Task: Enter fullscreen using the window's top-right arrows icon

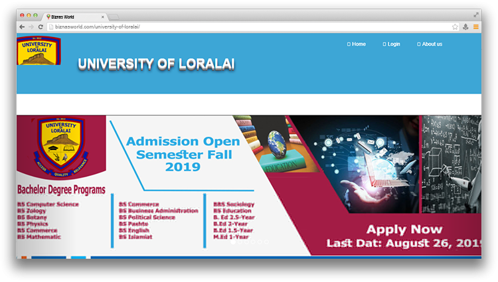Action: (x=476, y=15)
